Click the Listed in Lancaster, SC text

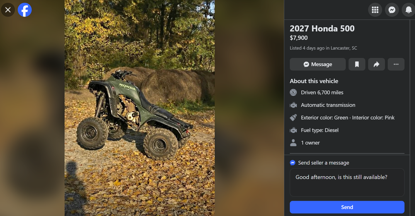[323, 48]
